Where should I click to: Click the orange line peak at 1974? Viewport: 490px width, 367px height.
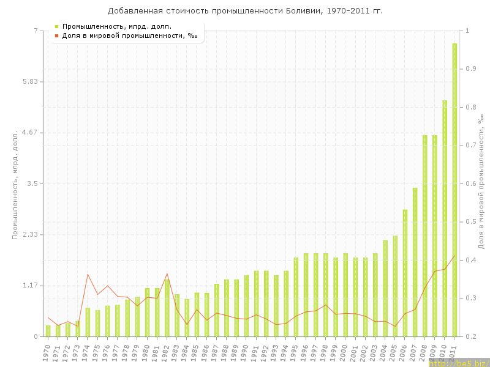88,274
